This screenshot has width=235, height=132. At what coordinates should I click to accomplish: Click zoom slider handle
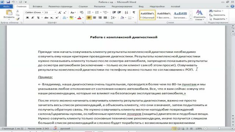219,128
